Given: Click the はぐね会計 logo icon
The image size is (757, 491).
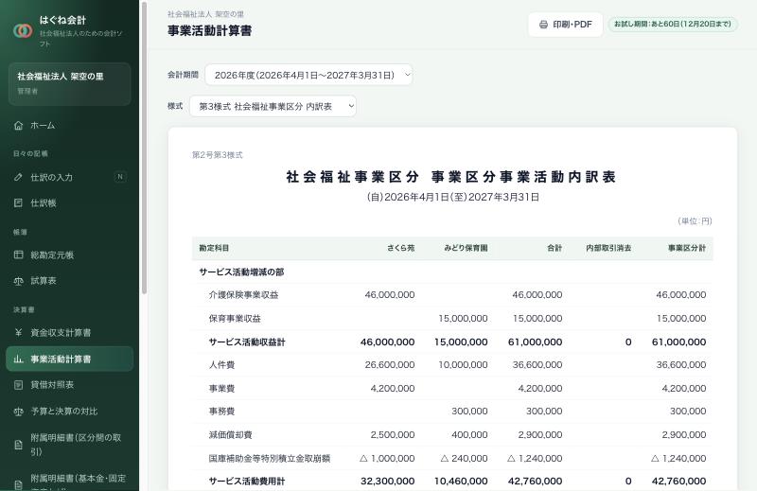Looking at the screenshot, I should coord(23,31).
